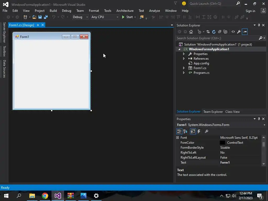Screen dimensions: 268x201
Task: Open the Data Sources side panel
Action: [4, 69]
